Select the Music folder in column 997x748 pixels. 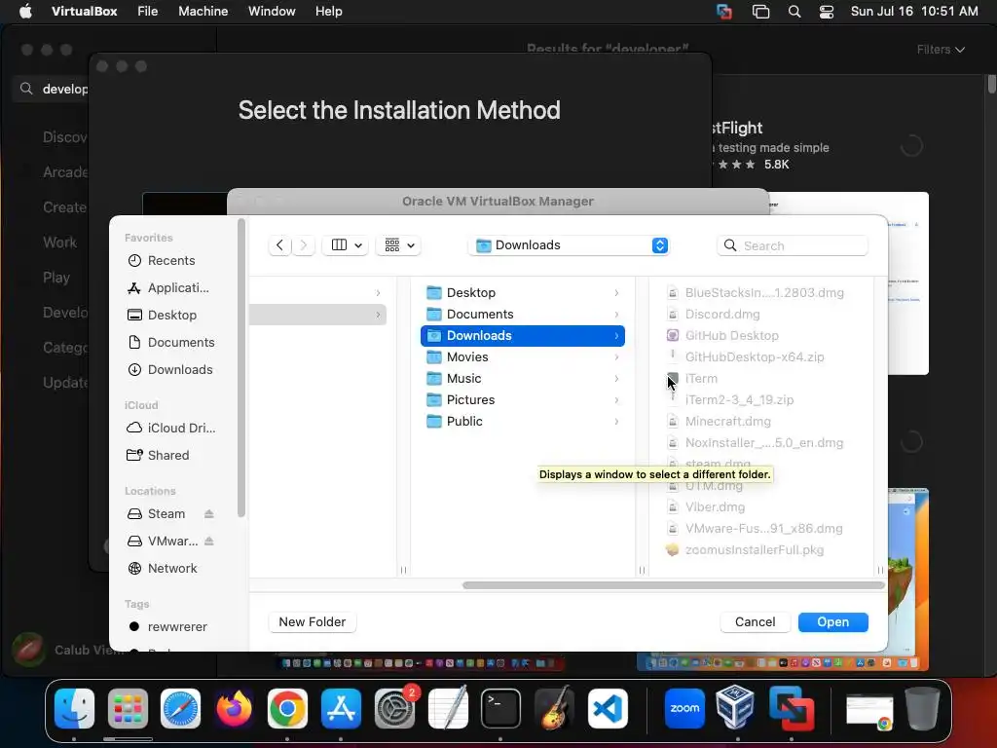(x=523, y=379)
